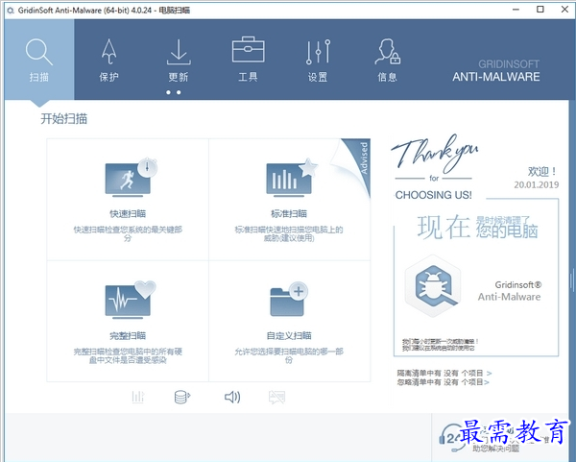Click the 完整扫瞄 description text

tap(128, 355)
